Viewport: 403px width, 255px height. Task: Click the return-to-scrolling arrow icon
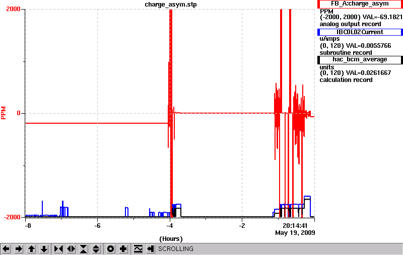151,249
